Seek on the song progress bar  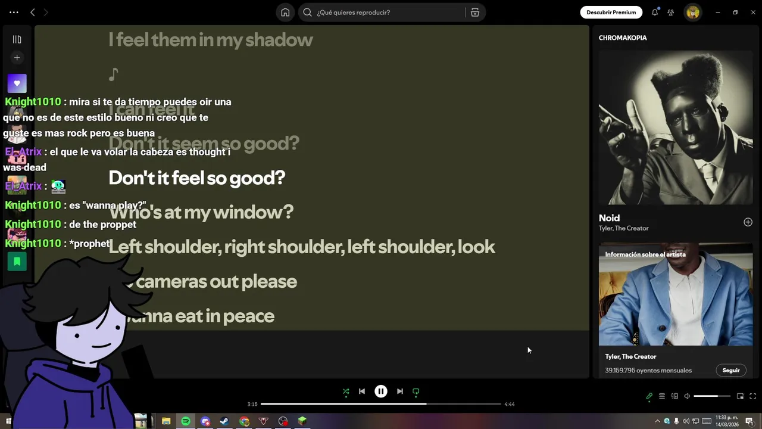pyautogui.click(x=381, y=404)
